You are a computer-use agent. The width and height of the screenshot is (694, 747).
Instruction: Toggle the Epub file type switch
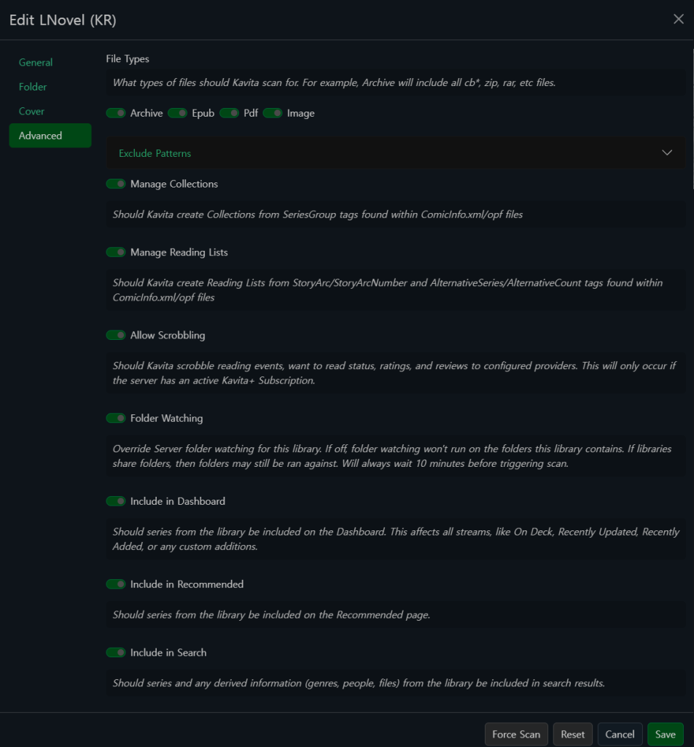(178, 113)
